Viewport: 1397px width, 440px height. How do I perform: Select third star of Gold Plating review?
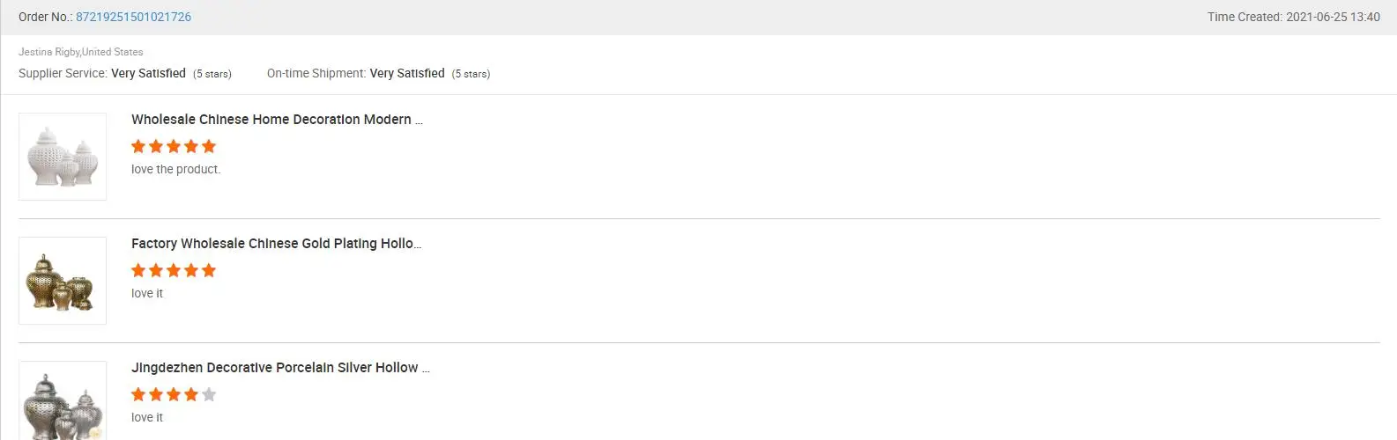tap(174, 270)
